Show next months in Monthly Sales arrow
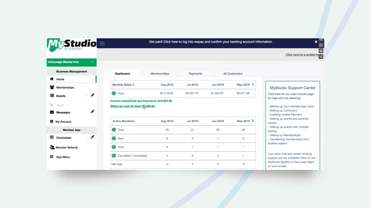Viewport: 371px width, 208px height. coord(253,85)
